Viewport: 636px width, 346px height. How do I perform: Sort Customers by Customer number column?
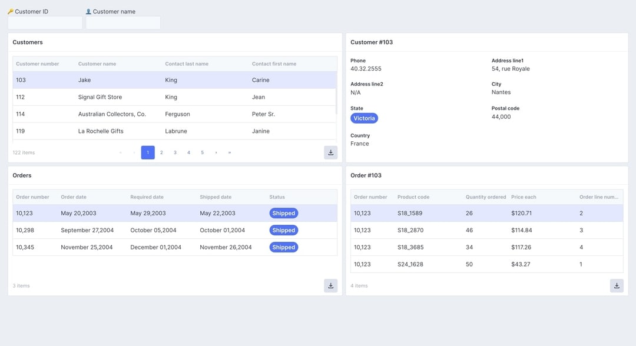(x=37, y=64)
